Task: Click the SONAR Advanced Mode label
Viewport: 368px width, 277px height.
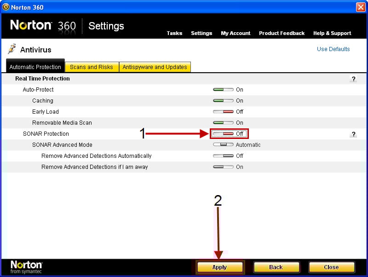Action: [x=62, y=144]
